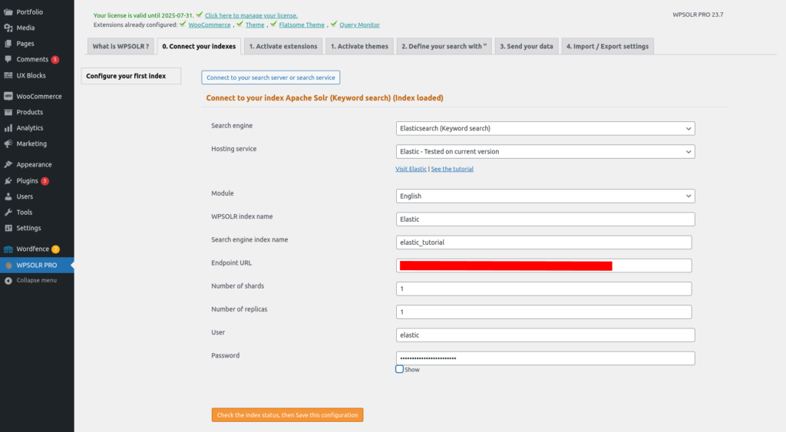Select the 0. Connect your indexes tab
The width and height of the screenshot is (786, 432).
pos(199,46)
